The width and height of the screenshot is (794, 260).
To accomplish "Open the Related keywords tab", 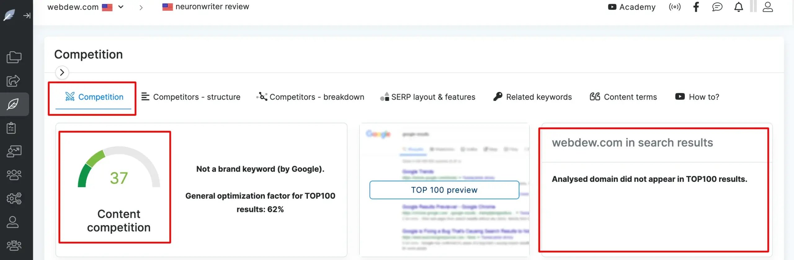I will (x=533, y=97).
